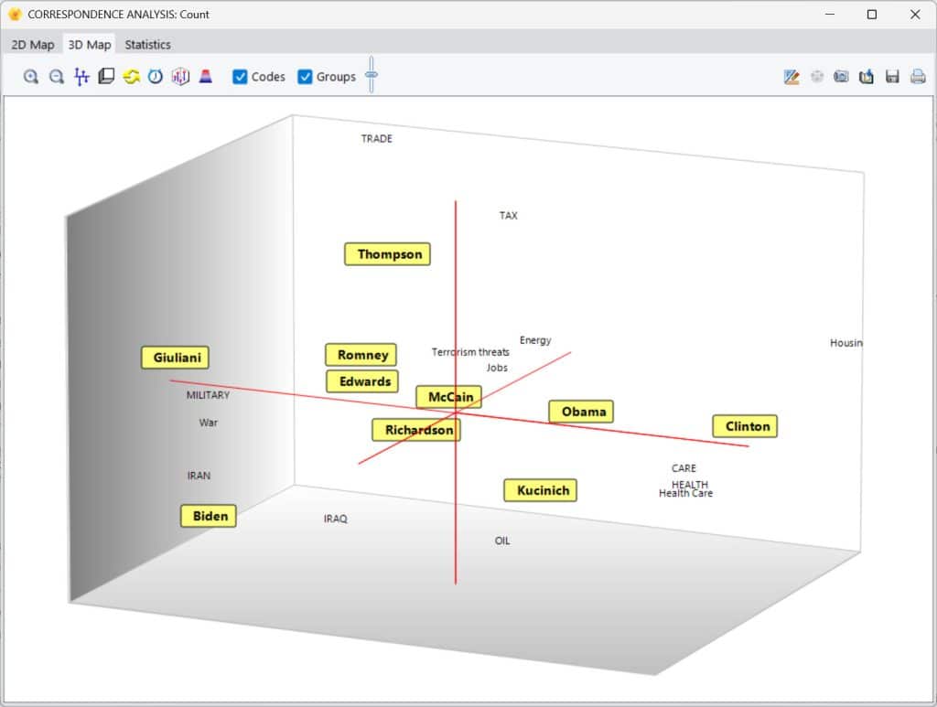Viewport: 937px width, 707px height.
Task: Click the hexagon bar chart icon
Action: 180,77
